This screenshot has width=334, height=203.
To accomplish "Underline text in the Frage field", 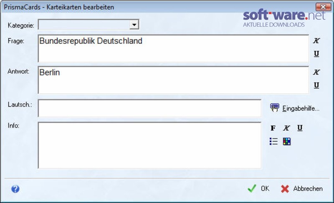I will pos(316,54).
